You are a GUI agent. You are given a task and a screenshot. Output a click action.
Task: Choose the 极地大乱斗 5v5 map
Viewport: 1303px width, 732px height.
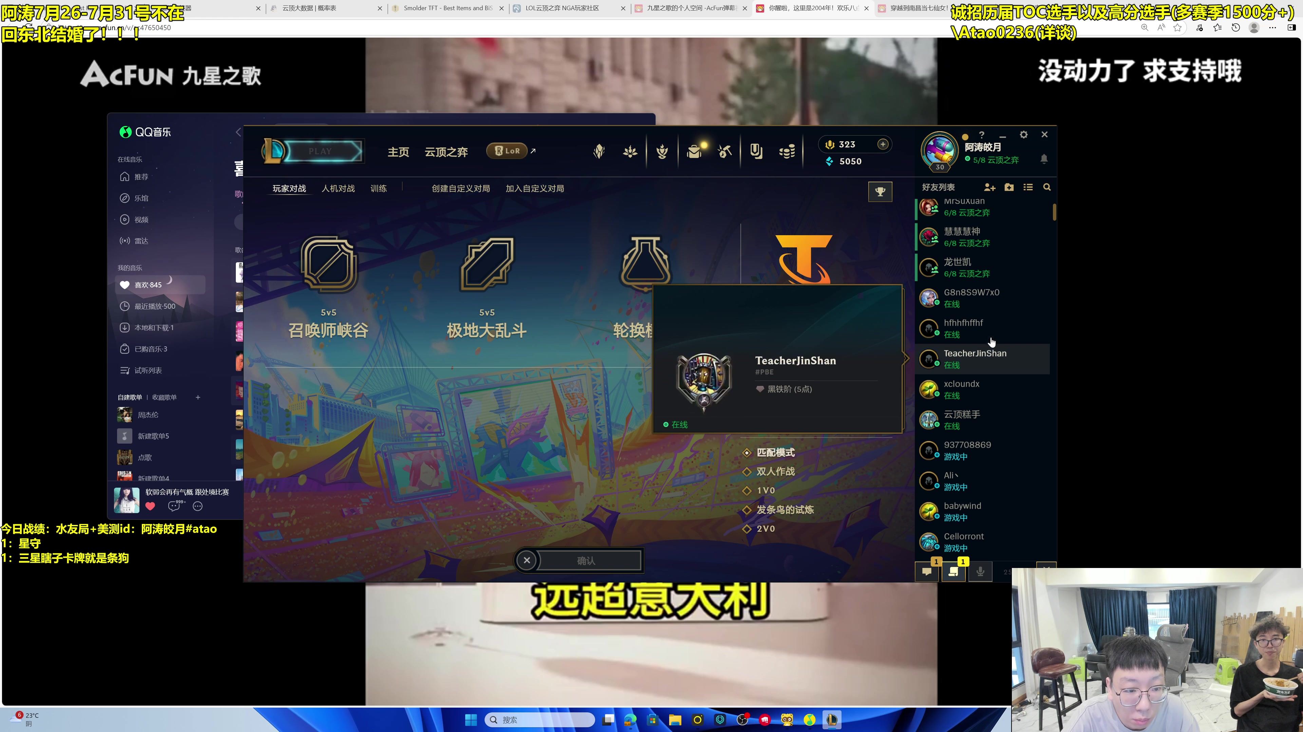tap(487, 288)
